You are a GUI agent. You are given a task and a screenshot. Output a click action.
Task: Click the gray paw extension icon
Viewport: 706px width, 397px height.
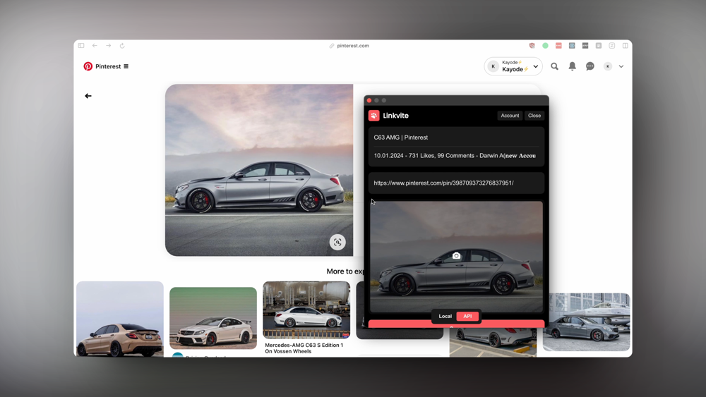599,45
